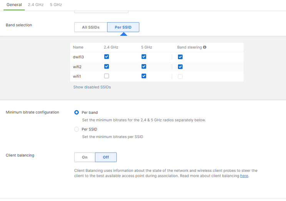Uncheck 5 GHz for wifi2
This screenshot has width=286, height=201.
(144, 66)
